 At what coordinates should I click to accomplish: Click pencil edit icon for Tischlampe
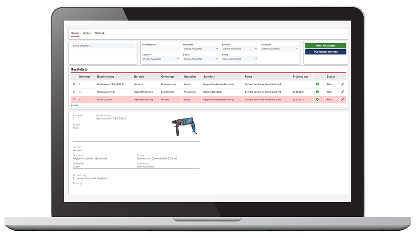pos(343,91)
